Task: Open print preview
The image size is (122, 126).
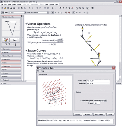Action: [14, 8]
